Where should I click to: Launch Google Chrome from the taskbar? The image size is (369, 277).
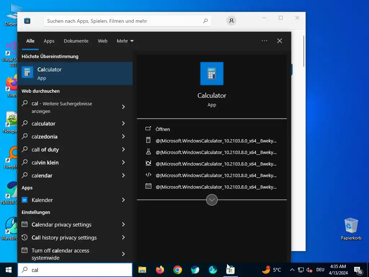(177, 270)
